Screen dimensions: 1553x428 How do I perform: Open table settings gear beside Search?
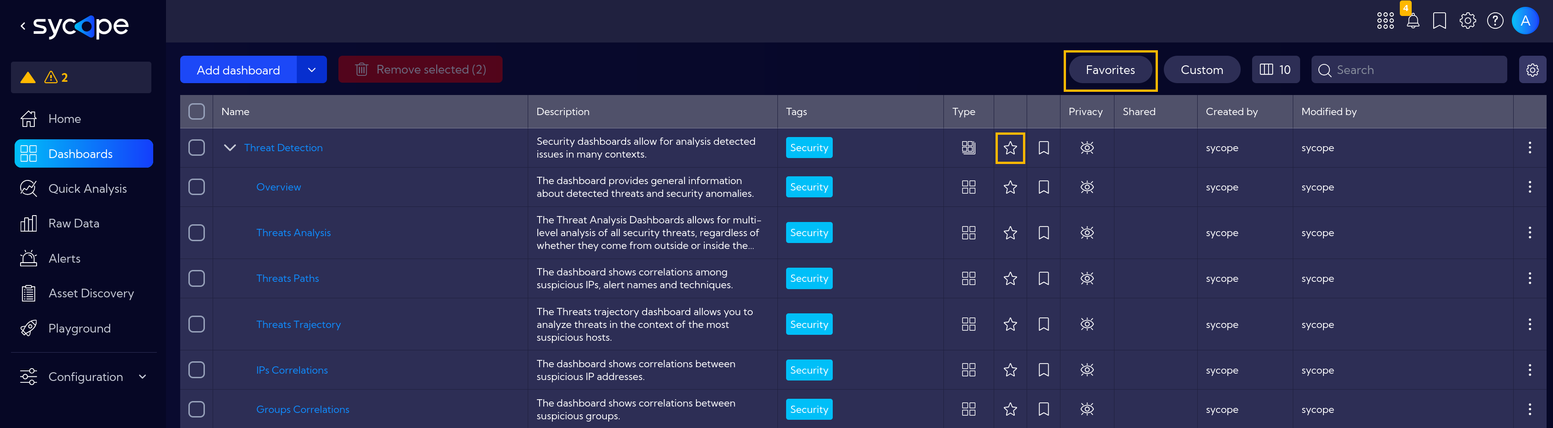(x=1532, y=70)
